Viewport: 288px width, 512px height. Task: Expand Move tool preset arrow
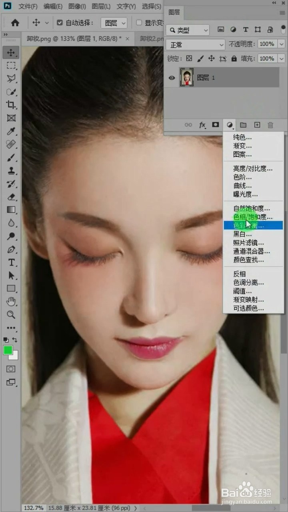coord(47,23)
